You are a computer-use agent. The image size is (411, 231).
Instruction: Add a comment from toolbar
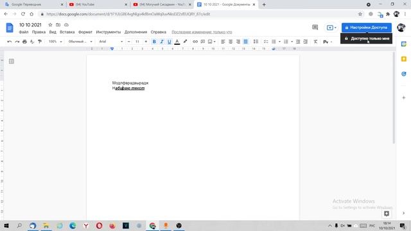pyautogui.click(x=203, y=42)
